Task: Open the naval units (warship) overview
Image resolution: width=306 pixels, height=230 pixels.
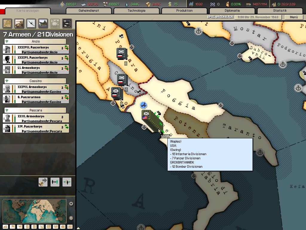Action: click(x=43, y=23)
